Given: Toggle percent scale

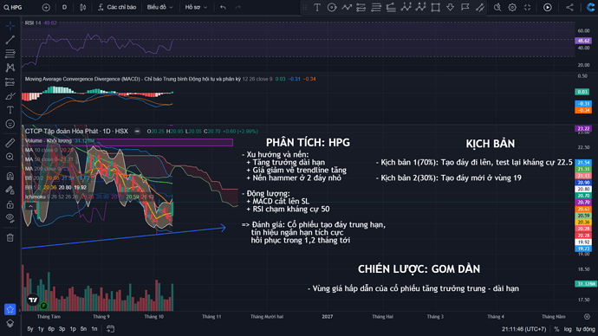Looking at the screenshot, I should click(x=556, y=329).
